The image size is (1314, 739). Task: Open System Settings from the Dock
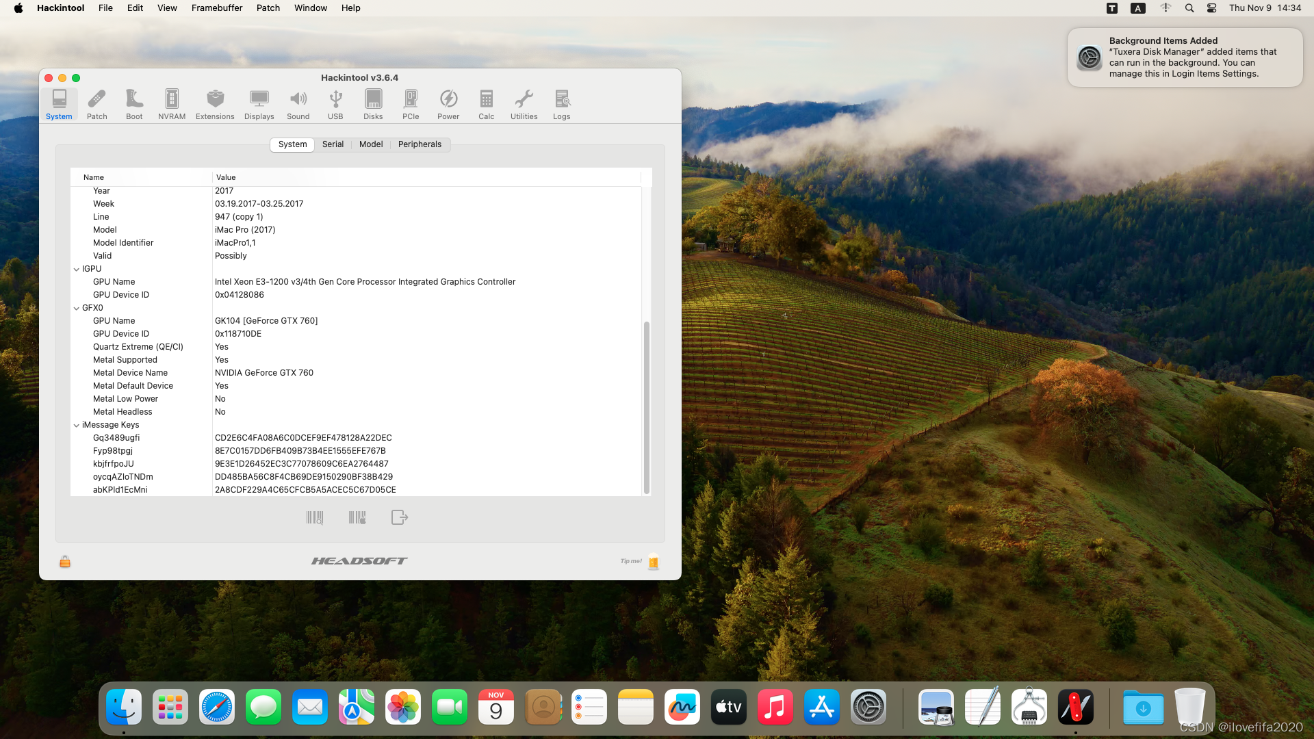pos(868,708)
